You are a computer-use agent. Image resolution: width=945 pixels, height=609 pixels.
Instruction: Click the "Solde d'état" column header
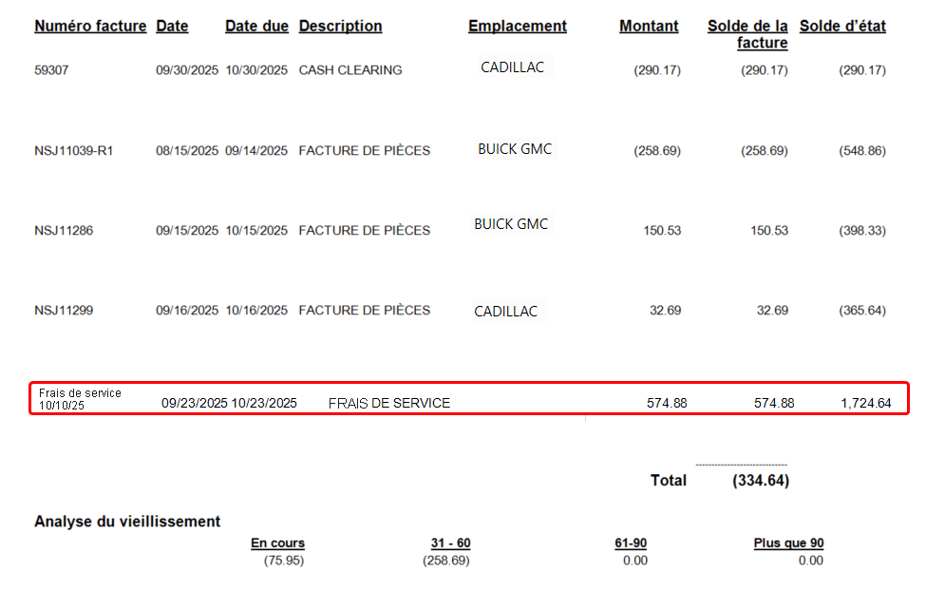[842, 27]
